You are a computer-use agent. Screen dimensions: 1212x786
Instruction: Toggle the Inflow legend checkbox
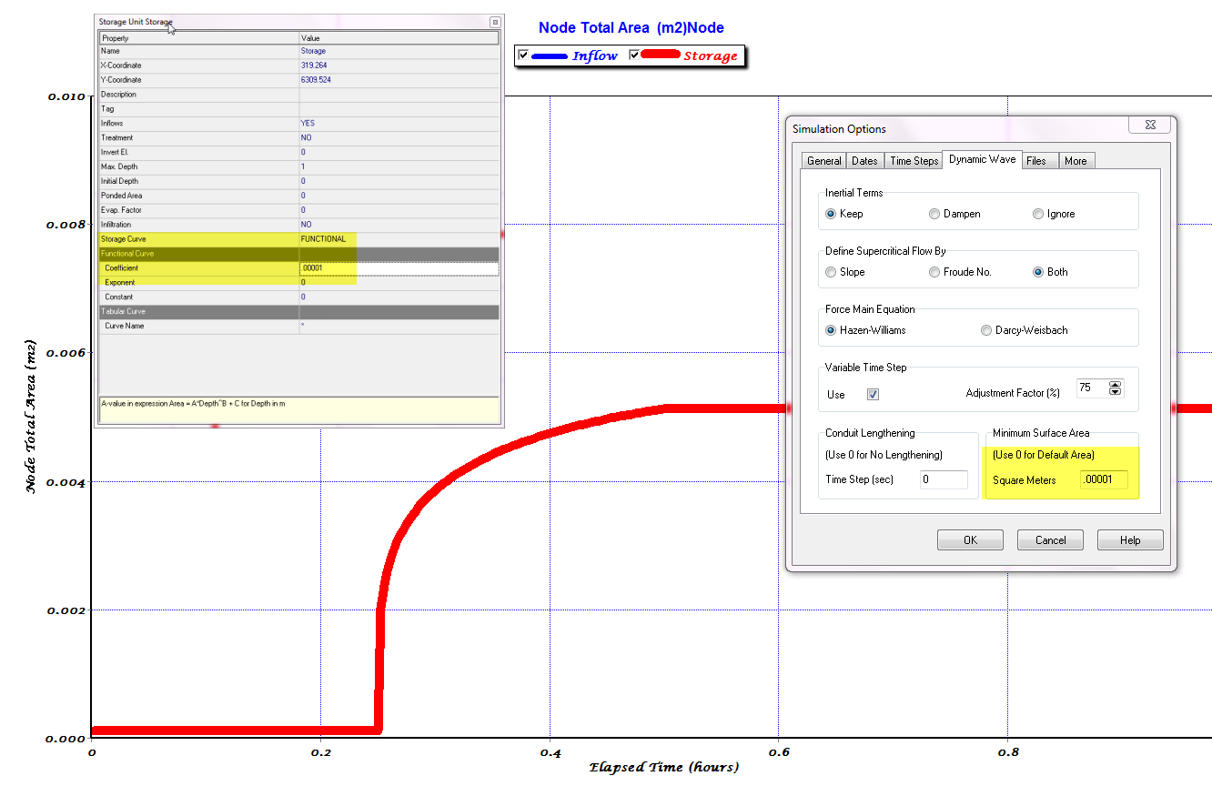tap(523, 55)
